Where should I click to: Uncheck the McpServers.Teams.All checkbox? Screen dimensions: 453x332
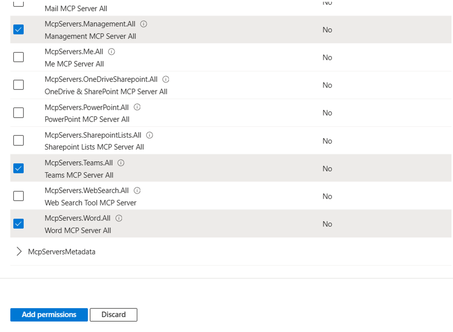[18, 168]
